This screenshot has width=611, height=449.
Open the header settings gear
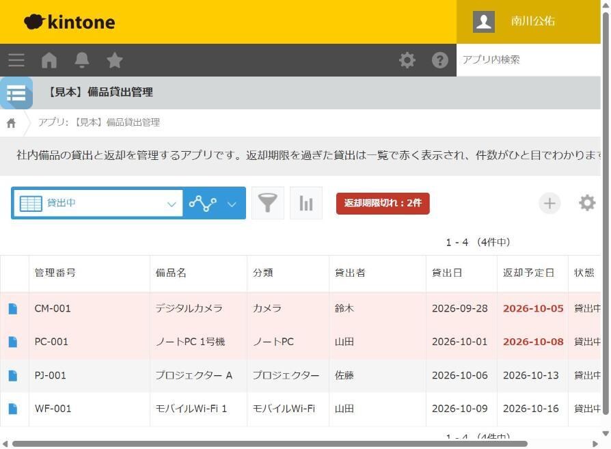(x=407, y=60)
